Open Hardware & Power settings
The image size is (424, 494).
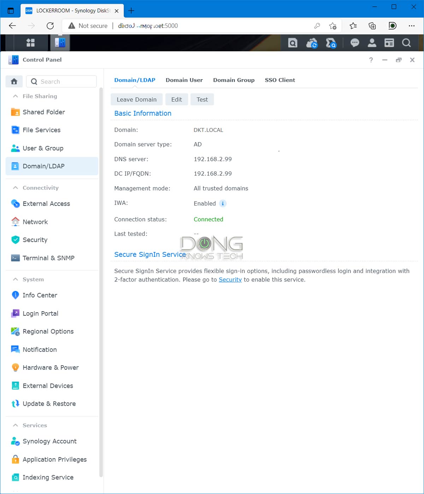coord(52,367)
